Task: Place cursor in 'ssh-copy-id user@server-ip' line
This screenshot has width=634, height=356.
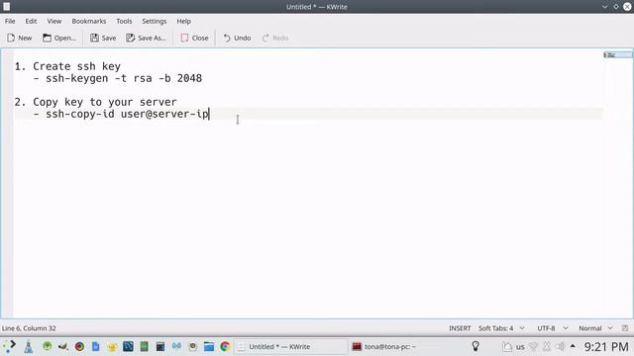Action: pos(127,114)
